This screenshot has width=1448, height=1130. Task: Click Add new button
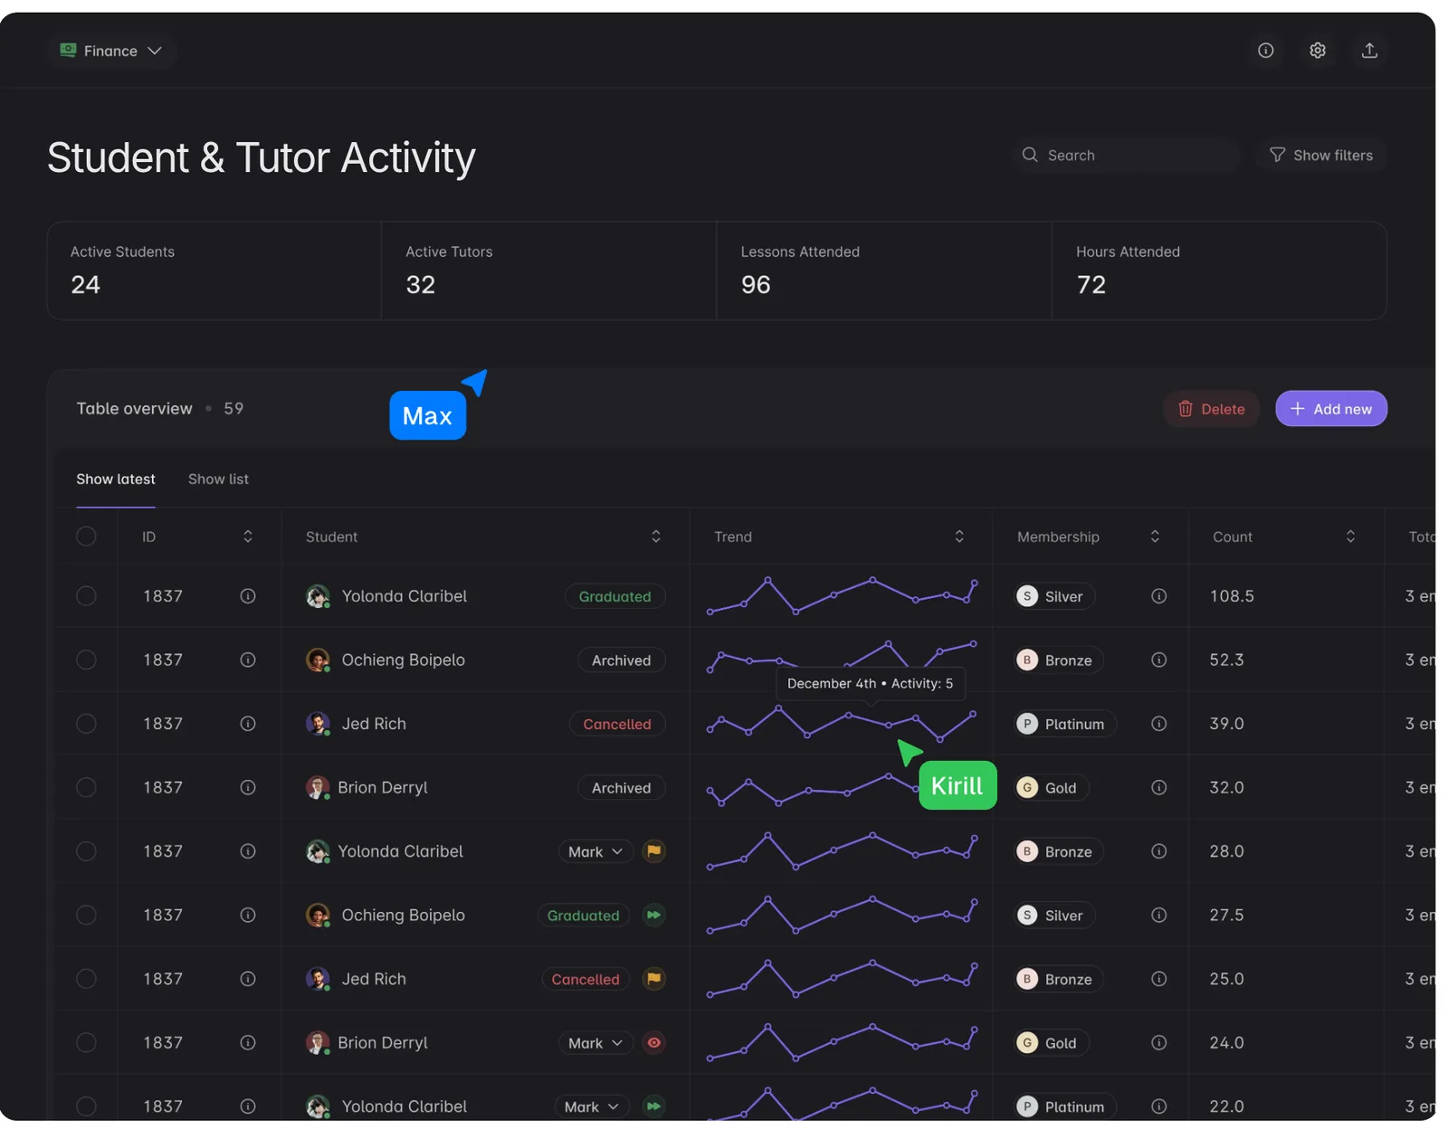(1331, 409)
